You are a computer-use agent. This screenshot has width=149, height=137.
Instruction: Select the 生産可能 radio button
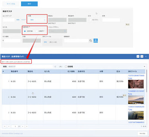[x=25, y=31]
